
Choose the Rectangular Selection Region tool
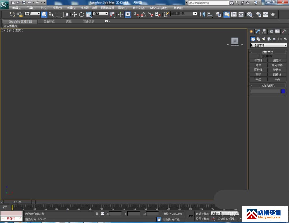click(x=59, y=14)
